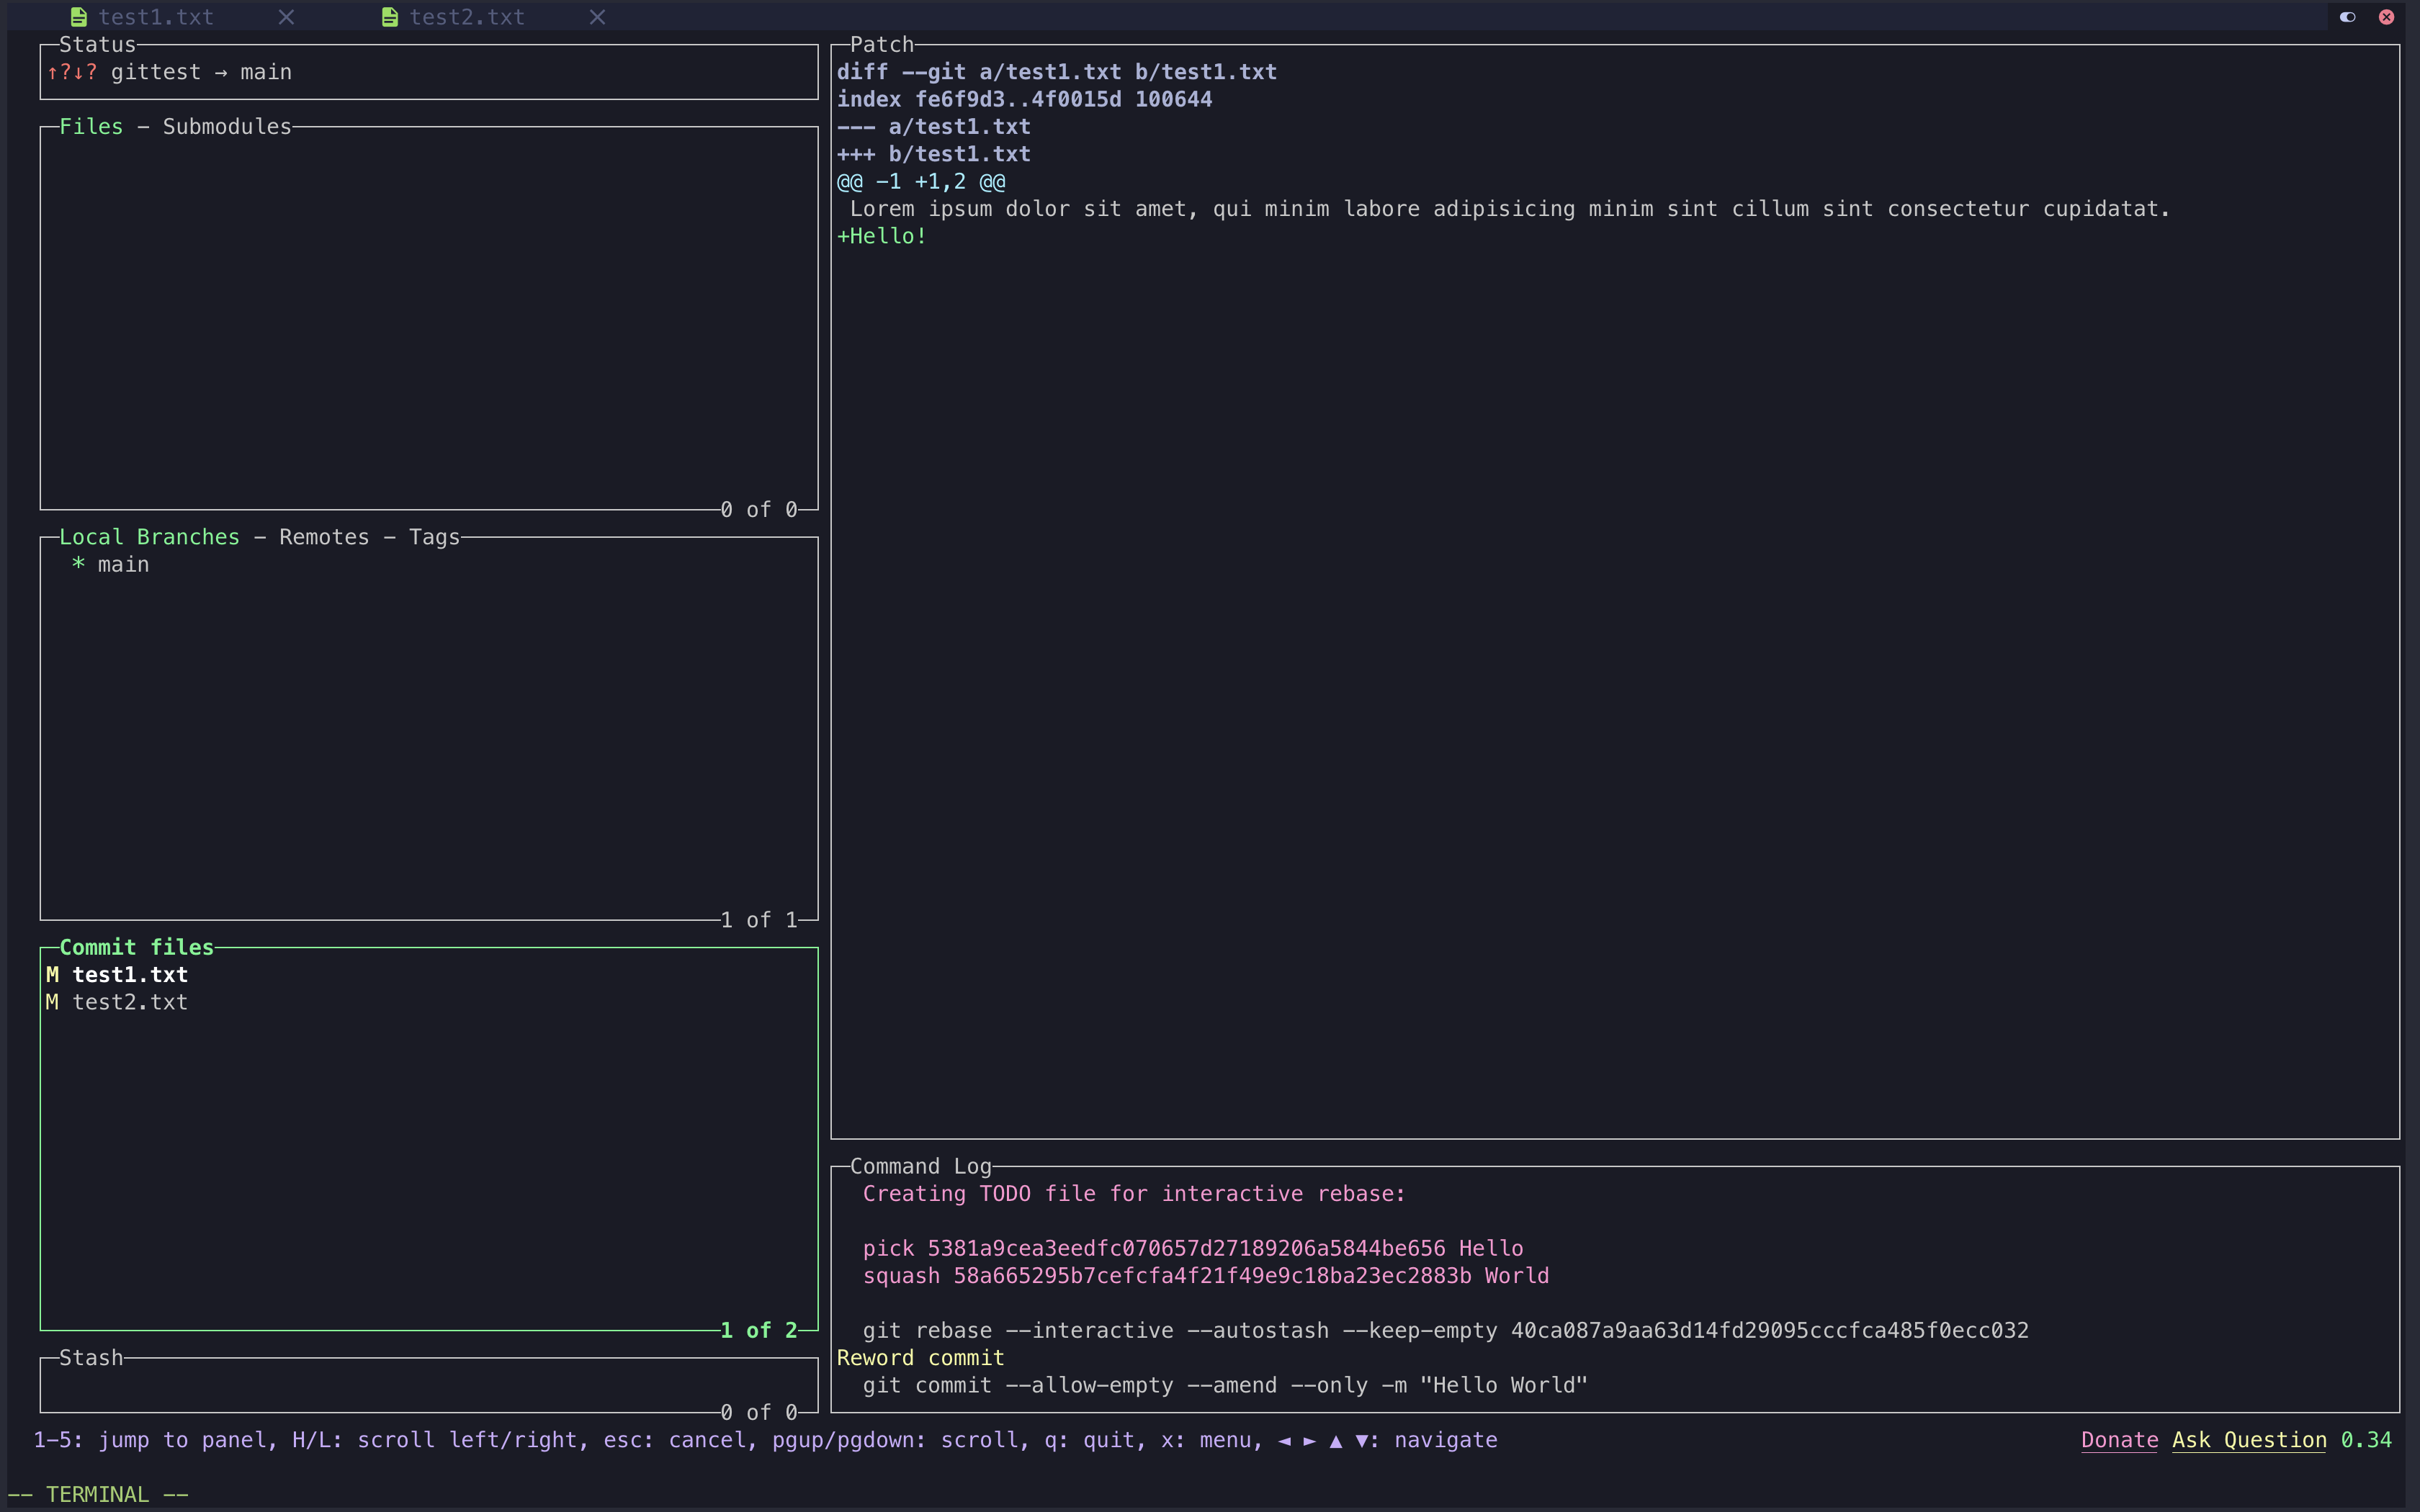This screenshot has height=1512, width=2420.
Task: Select the Local Branches tab
Action: pyautogui.click(x=149, y=537)
